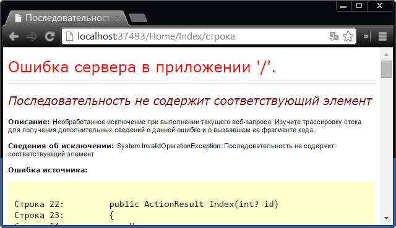396x228 pixels.
Task: Click the italic 'Последовательность не содержит соответствующий элемент' heading
Action: coord(190,101)
